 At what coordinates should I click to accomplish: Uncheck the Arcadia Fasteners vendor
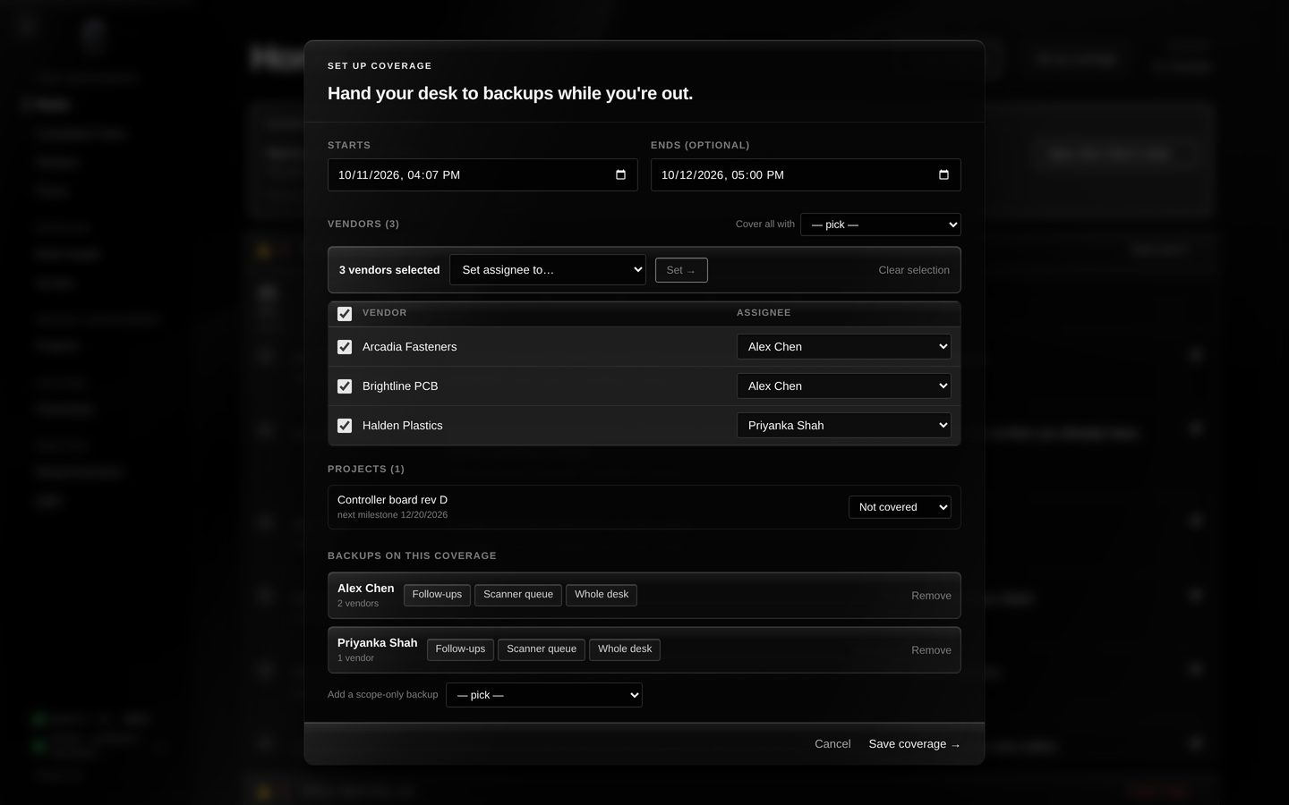pyautogui.click(x=345, y=347)
